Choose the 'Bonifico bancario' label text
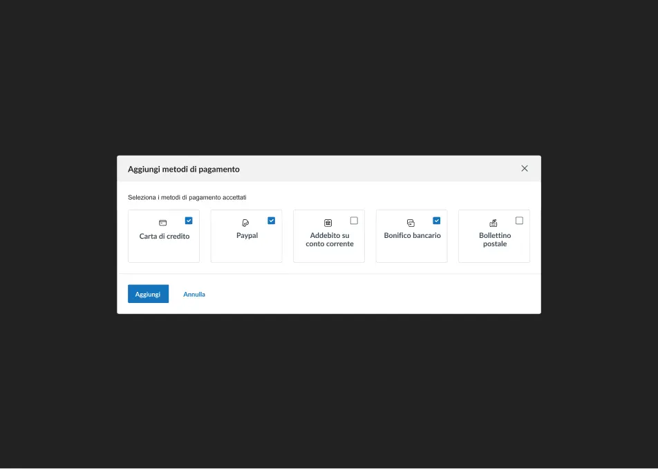 (x=412, y=236)
